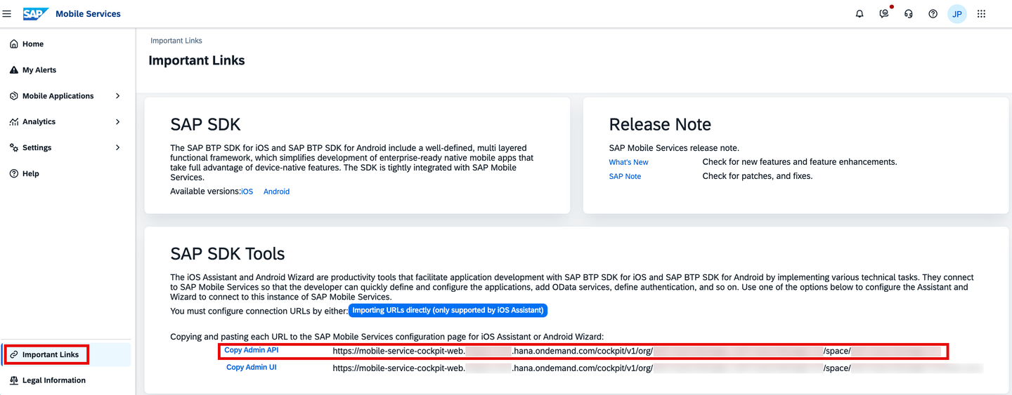Viewport: 1012px width, 395px height.
Task: Click the Important Links page title
Action: tap(197, 60)
